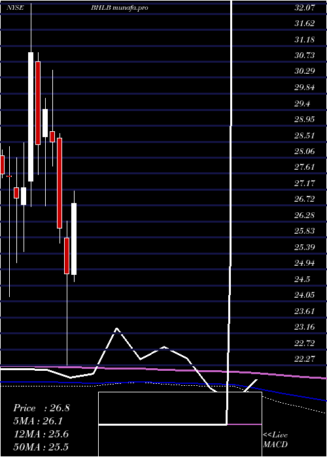Click the BHLB munafa.pro chart title
Screen dimensions: 327x457
tap(120, 8)
